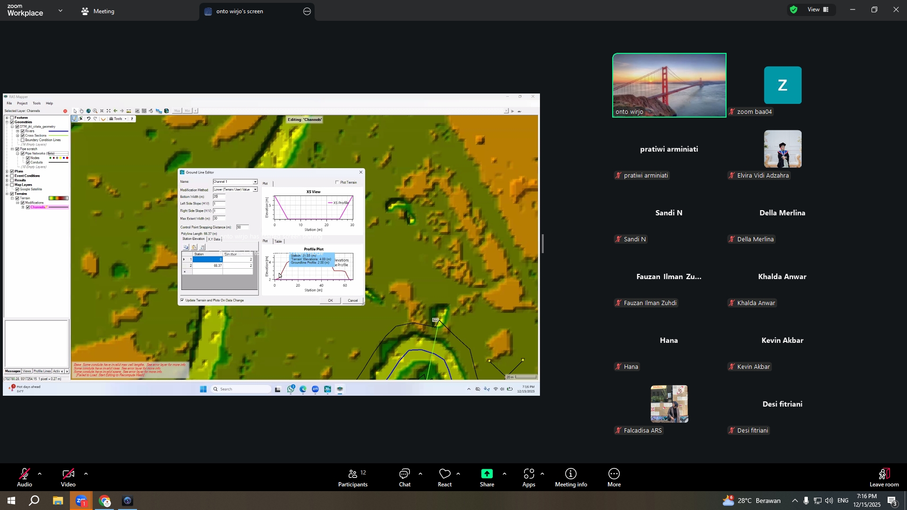Image resolution: width=907 pixels, height=510 pixels.
Task: Expand the Features tree node
Action: point(7,118)
